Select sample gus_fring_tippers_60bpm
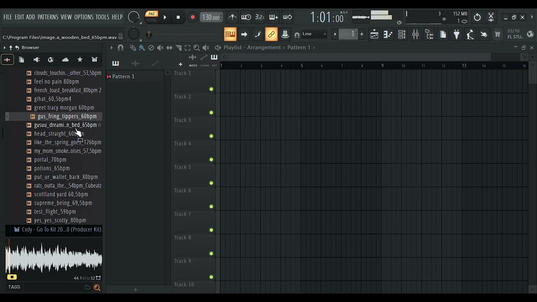The image size is (537, 302). 67,116
